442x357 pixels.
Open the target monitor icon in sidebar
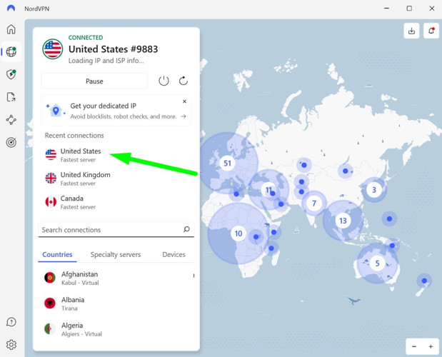[x=11, y=143]
